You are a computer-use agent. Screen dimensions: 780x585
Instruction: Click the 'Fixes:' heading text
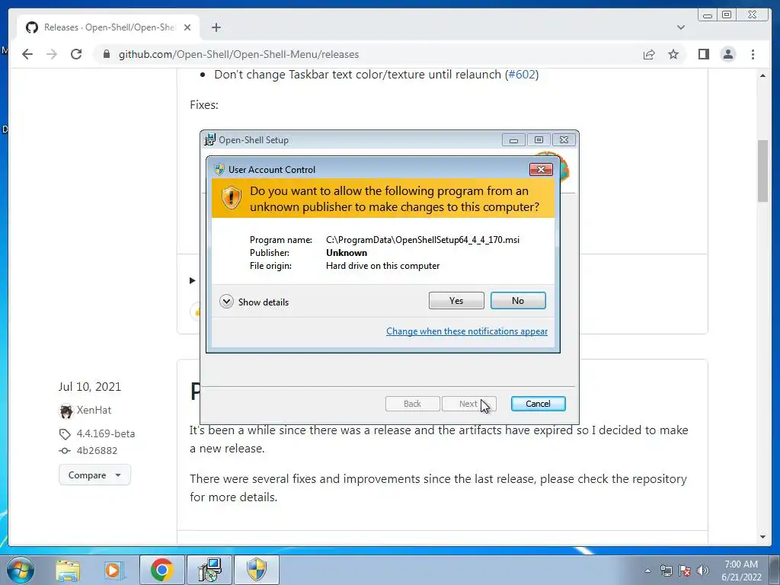[204, 105]
